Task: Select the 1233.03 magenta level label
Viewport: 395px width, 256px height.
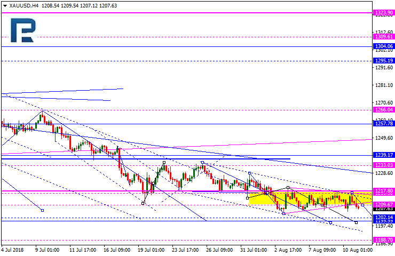Action: (x=384, y=165)
